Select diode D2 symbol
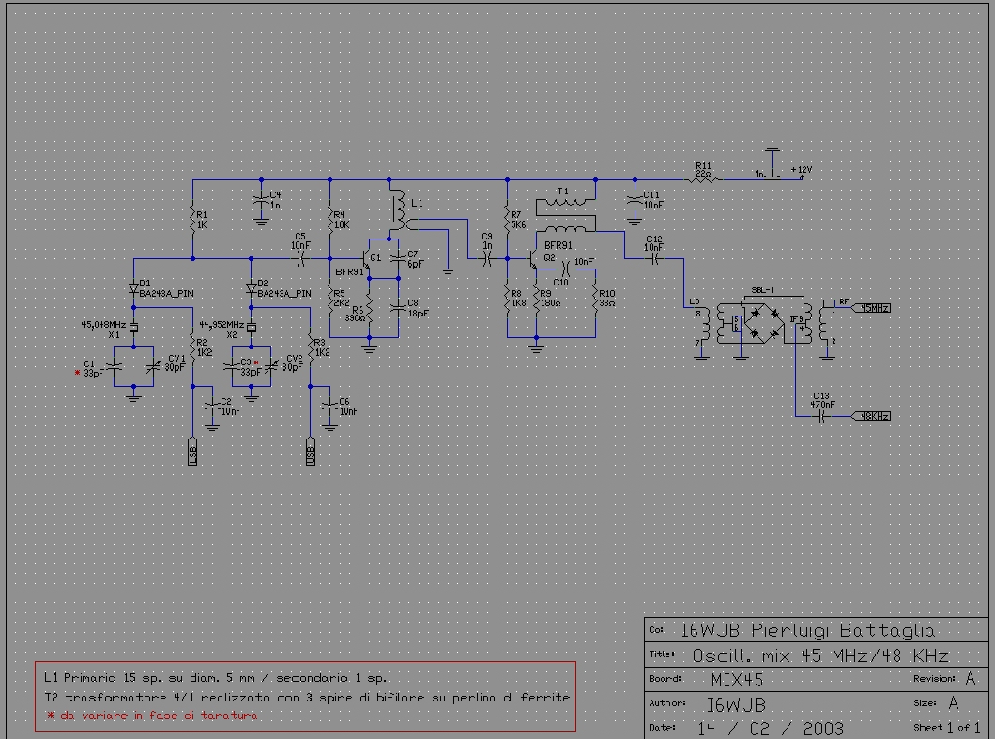 [x=252, y=287]
